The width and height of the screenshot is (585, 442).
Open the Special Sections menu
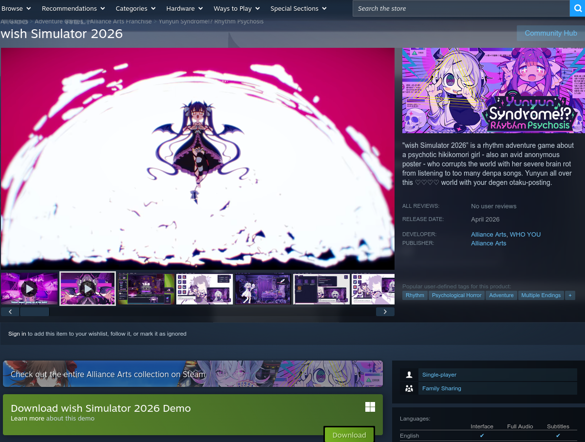298,8
